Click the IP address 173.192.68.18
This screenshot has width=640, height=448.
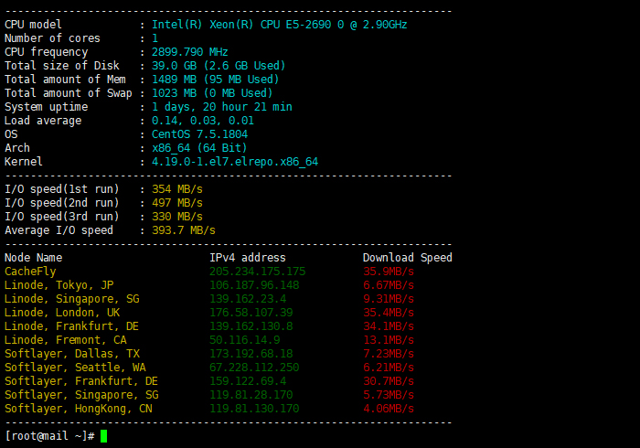pos(251,354)
